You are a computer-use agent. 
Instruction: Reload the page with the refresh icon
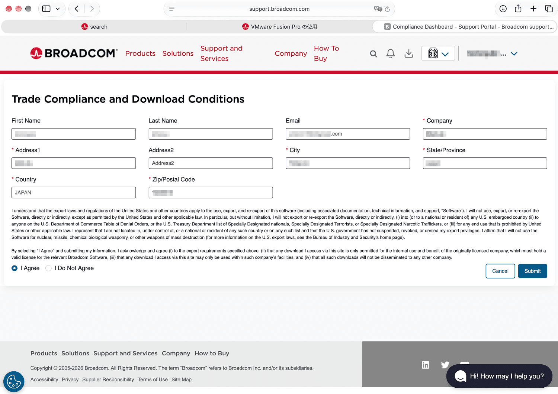387,9
